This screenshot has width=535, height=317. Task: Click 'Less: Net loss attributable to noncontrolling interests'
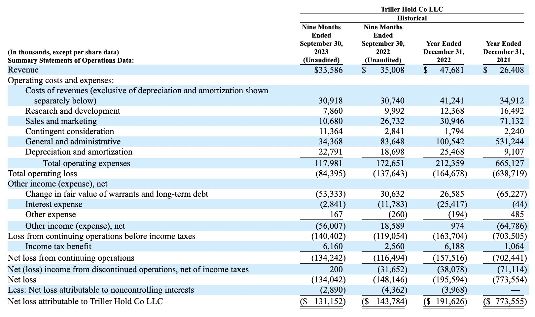[x=101, y=290]
